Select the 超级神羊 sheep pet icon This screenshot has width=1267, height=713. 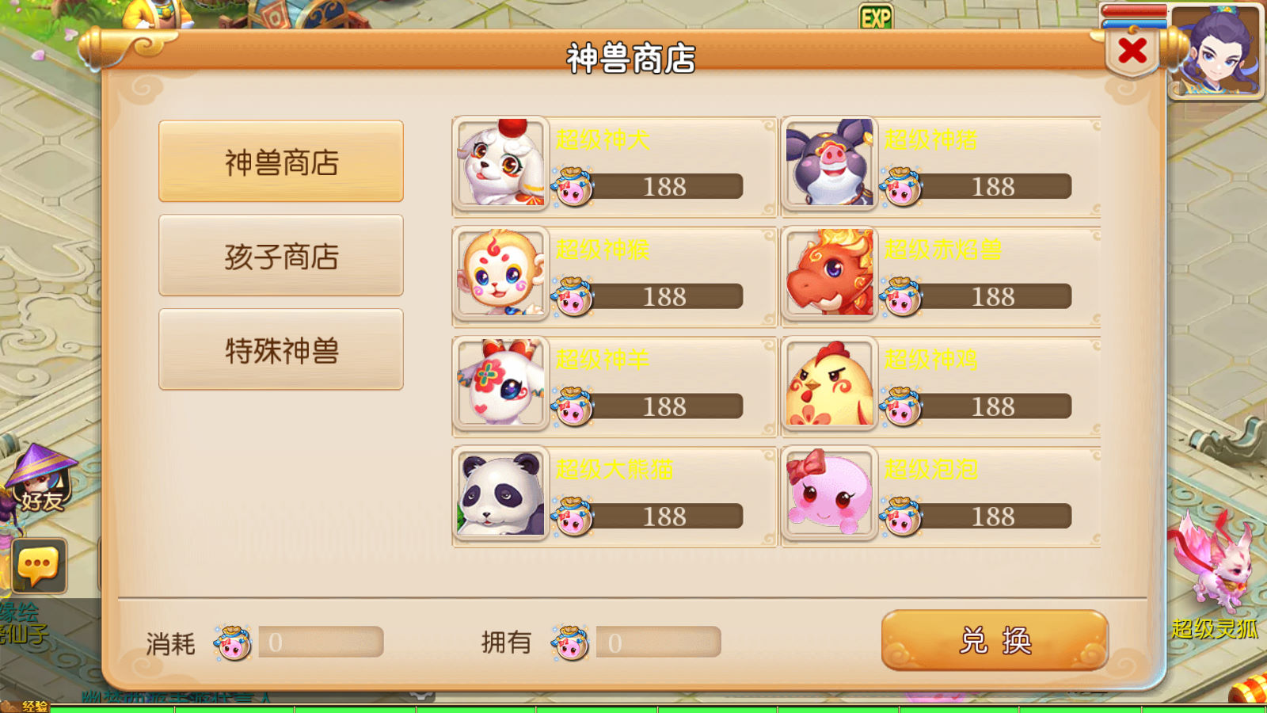(x=500, y=383)
